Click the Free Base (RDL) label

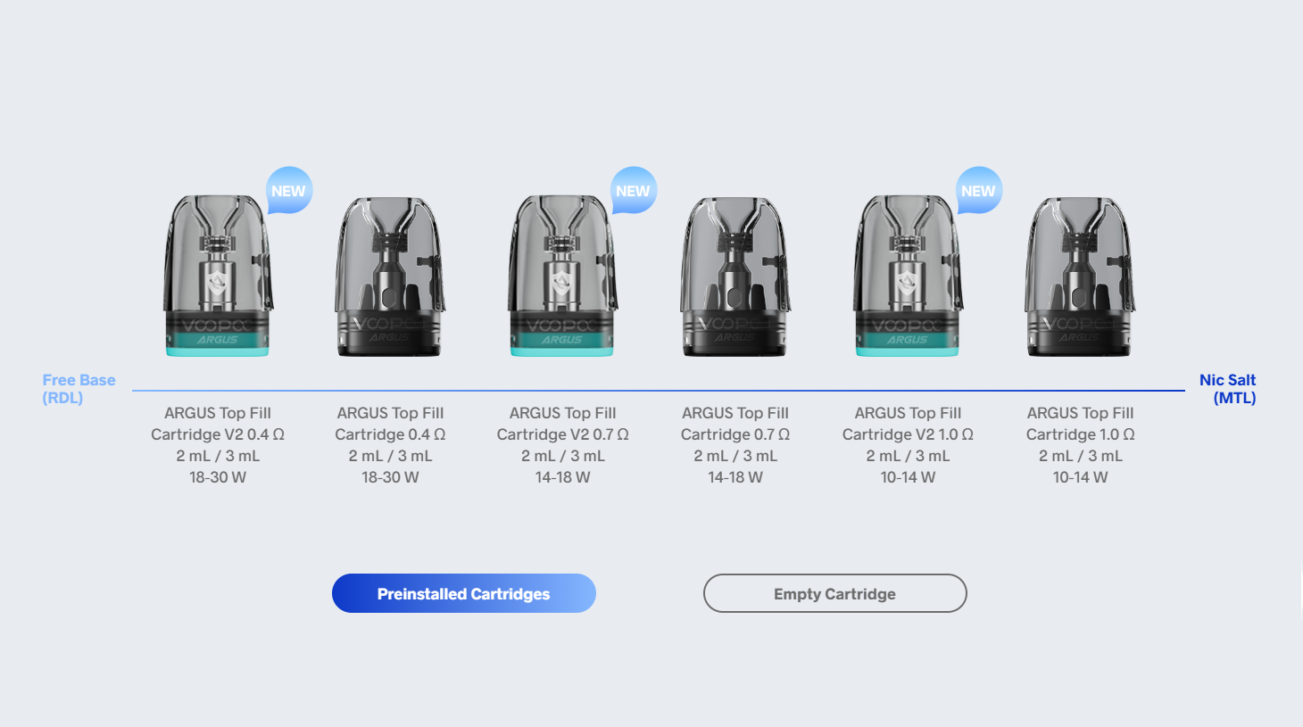[x=79, y=389]
